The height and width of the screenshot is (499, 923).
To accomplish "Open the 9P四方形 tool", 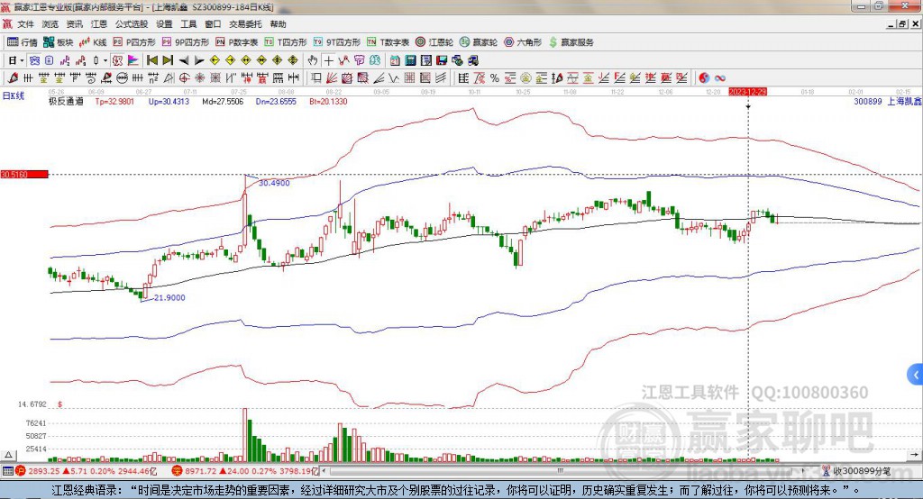I will coord(186,42).
